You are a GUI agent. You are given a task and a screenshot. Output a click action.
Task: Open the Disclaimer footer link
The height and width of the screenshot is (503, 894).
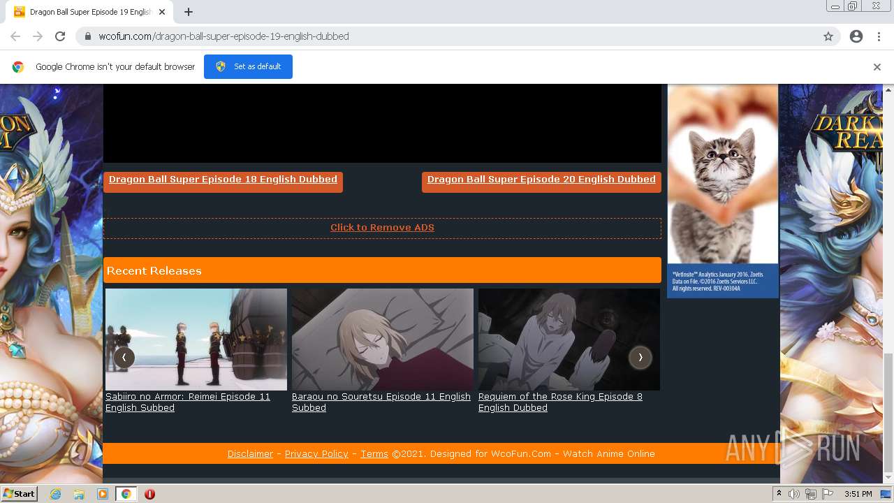pos(250,454)
